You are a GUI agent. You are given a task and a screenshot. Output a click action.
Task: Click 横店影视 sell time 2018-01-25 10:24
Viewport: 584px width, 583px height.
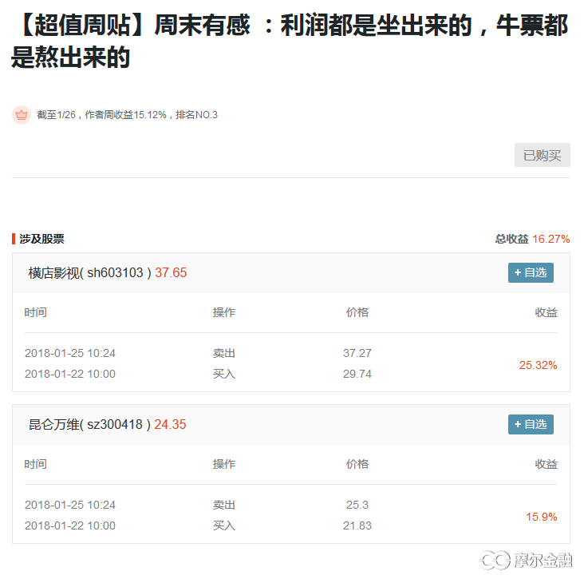70,353
